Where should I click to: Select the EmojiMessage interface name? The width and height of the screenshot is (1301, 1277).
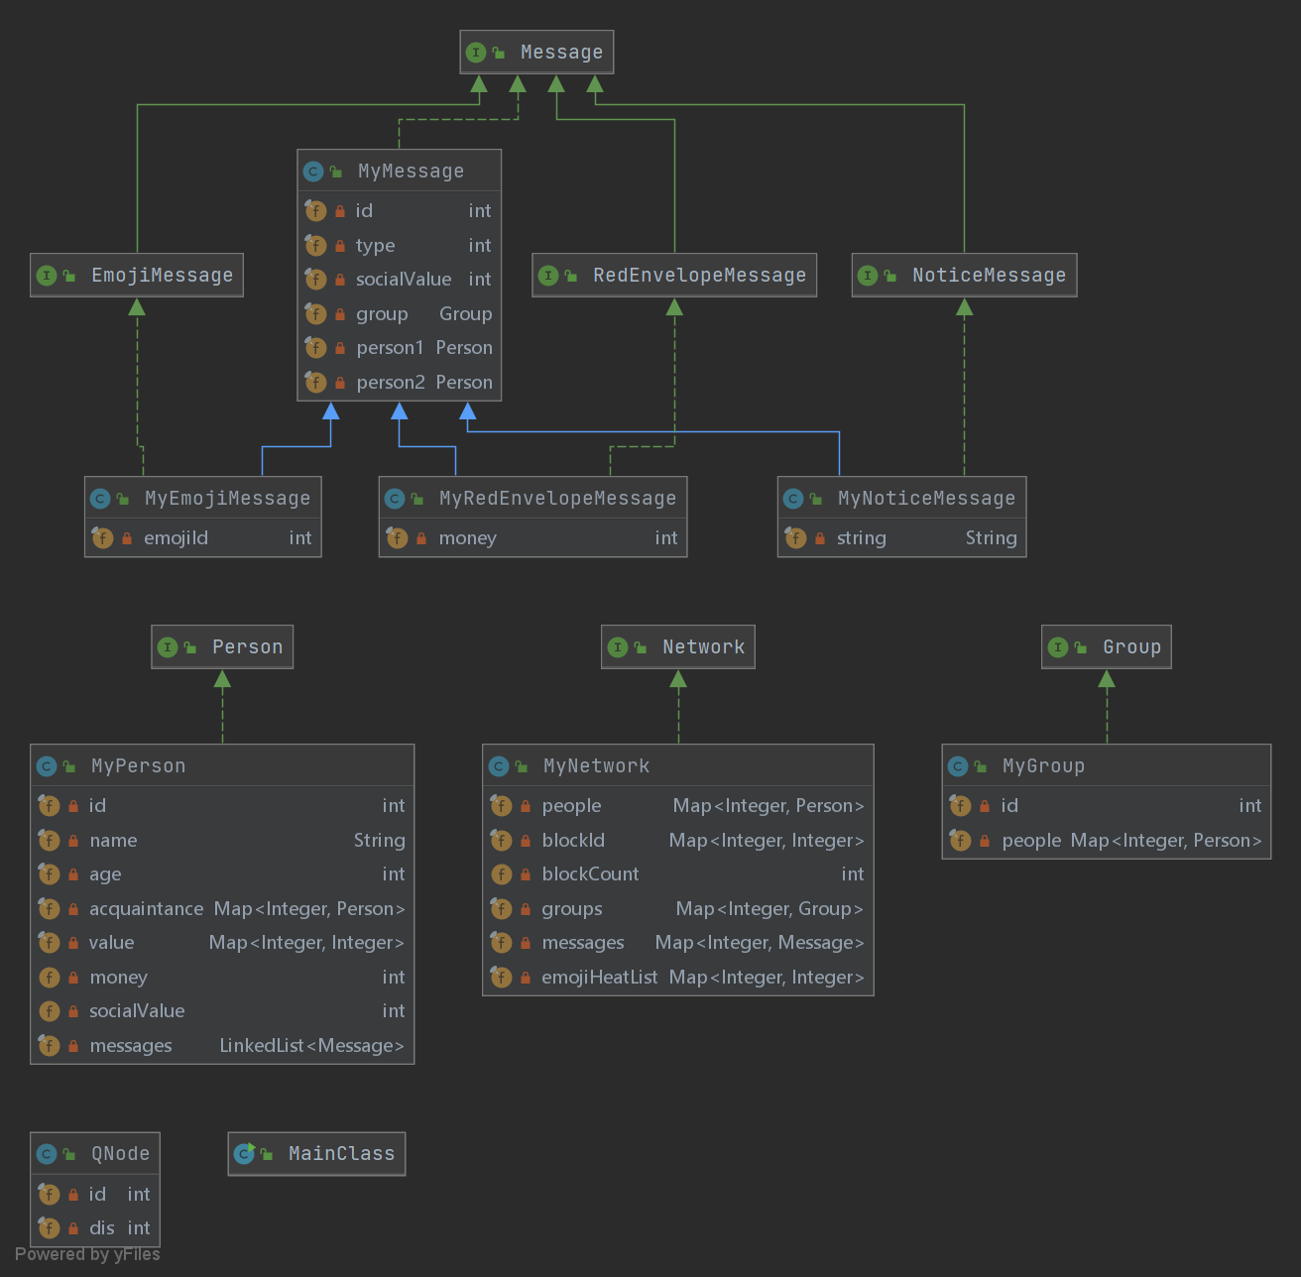point(163,276)
